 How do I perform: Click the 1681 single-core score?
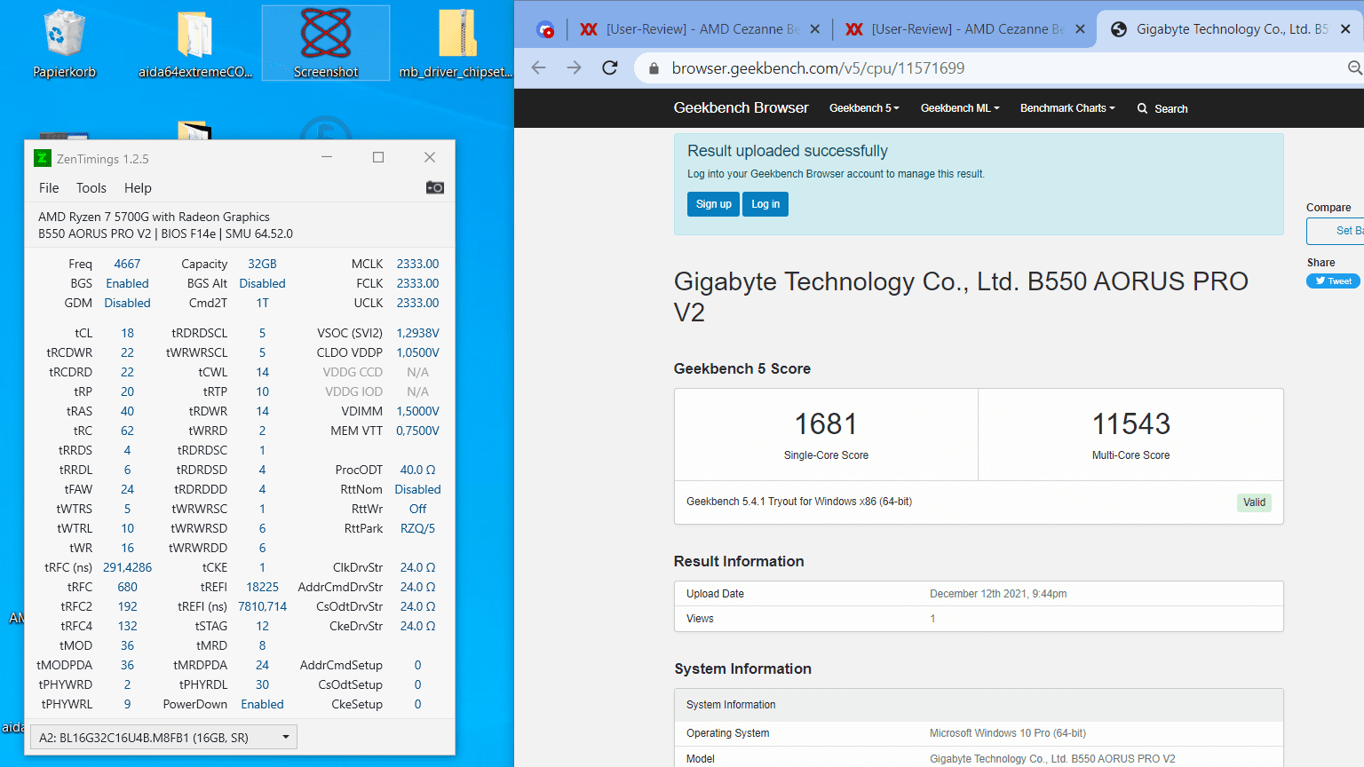[826, 424]
